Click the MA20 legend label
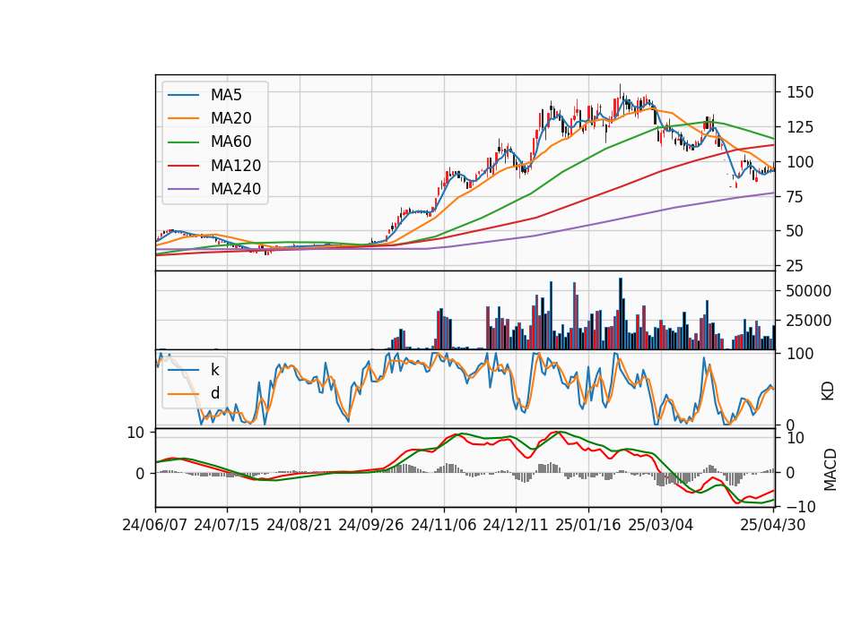 pyautogui.click(x=230, y=118)
